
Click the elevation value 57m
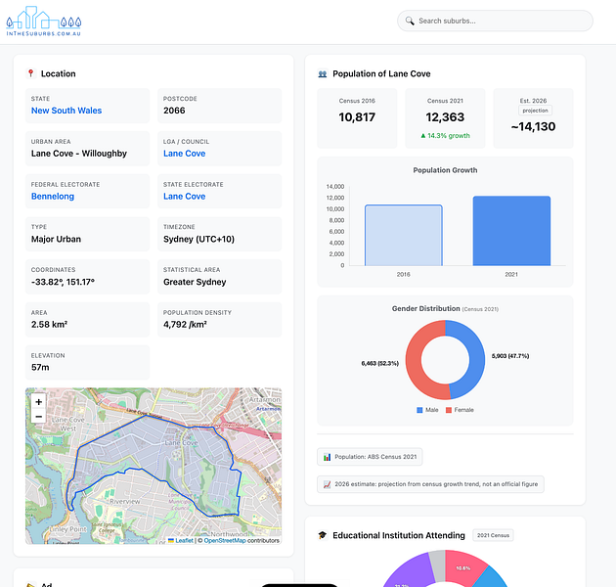tap(40, 367)
